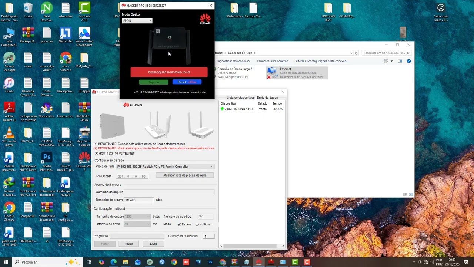
Task: Open the Modo Óptico EPON dropdown
Action: [x=137, y=21]
